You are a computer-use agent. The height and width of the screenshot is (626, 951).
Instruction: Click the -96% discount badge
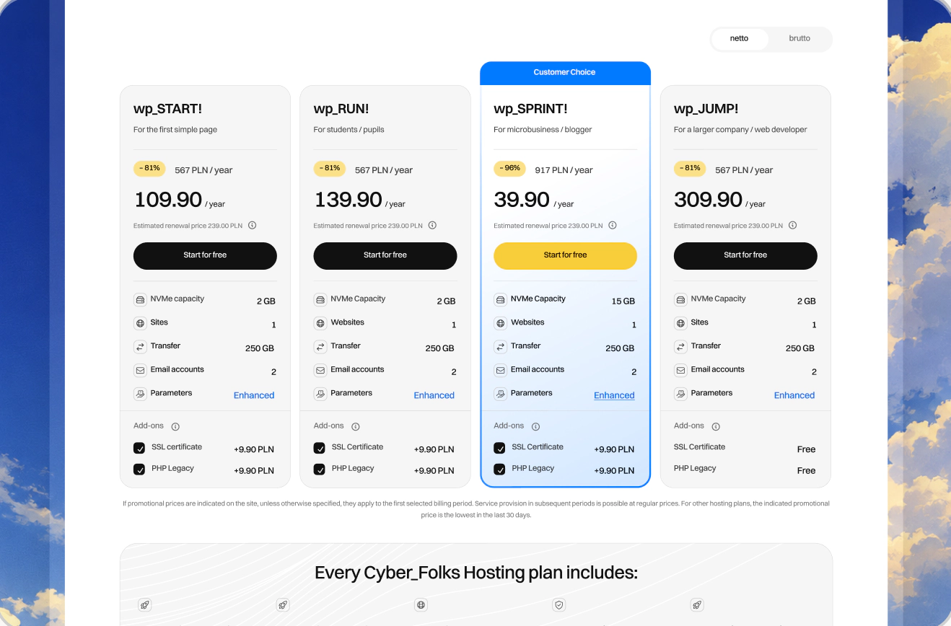click(510, 168)
